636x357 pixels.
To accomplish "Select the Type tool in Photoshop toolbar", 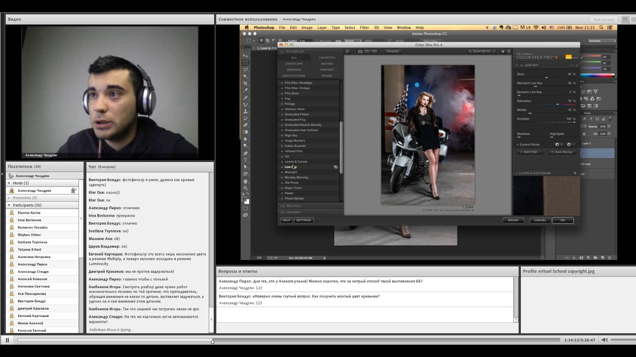I will [x=245, y=160].
